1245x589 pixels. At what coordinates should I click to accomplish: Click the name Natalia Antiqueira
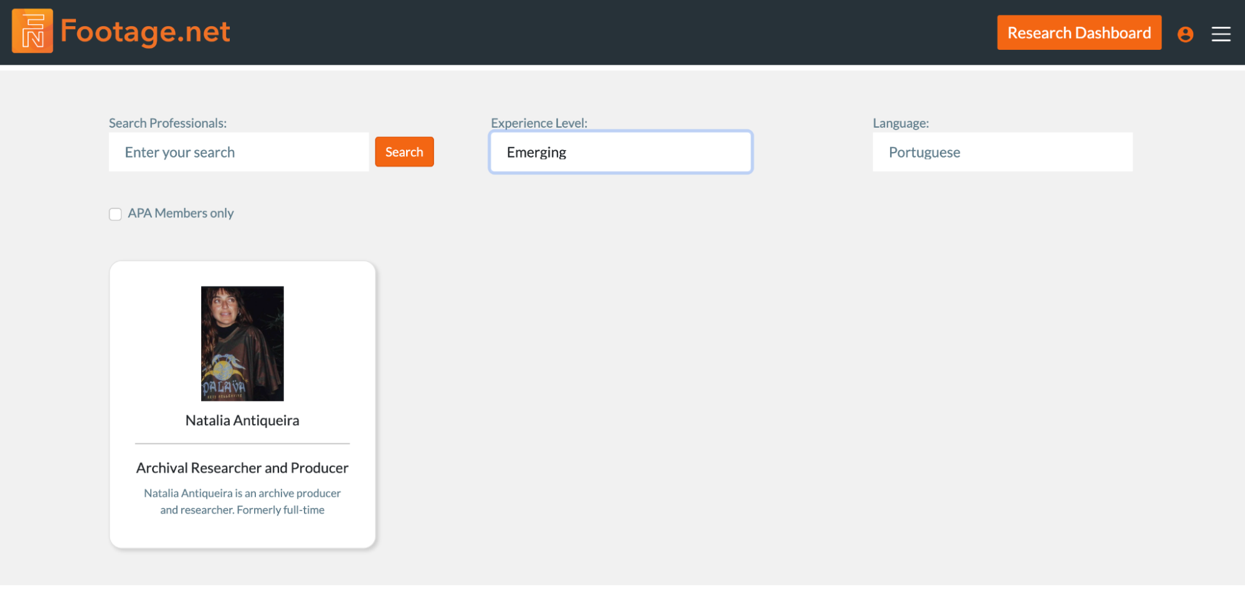[x=242, y=420]
